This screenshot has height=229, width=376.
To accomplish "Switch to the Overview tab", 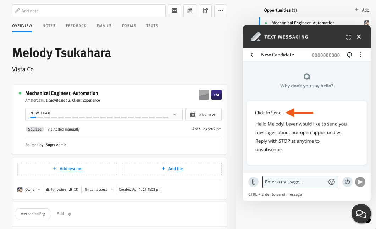I will tap(22, 25).
